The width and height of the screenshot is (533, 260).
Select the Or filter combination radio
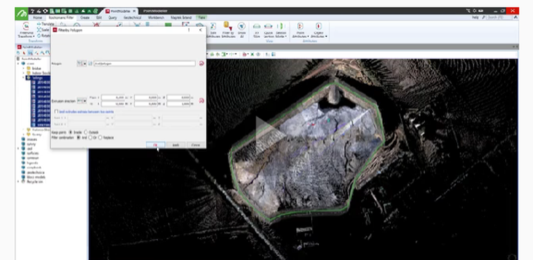coord(91,137)
